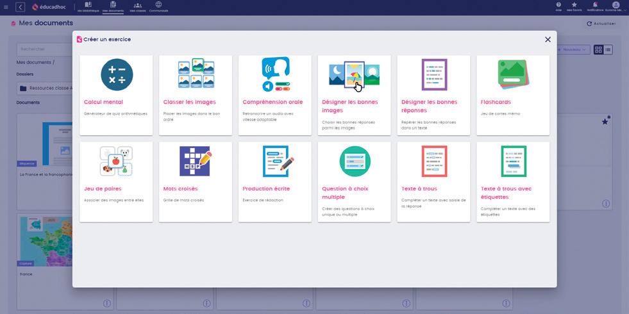The width and height of the screenshot is (629, 314).
Task: Expand the Nouveau dropdown
Action: click(x=573, y=50)
